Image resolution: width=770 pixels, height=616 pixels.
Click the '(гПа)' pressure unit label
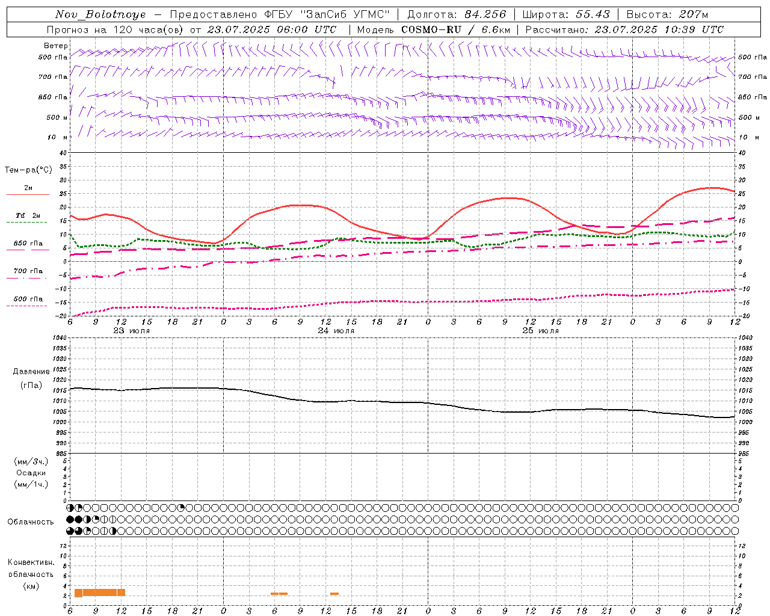(31, 385)
